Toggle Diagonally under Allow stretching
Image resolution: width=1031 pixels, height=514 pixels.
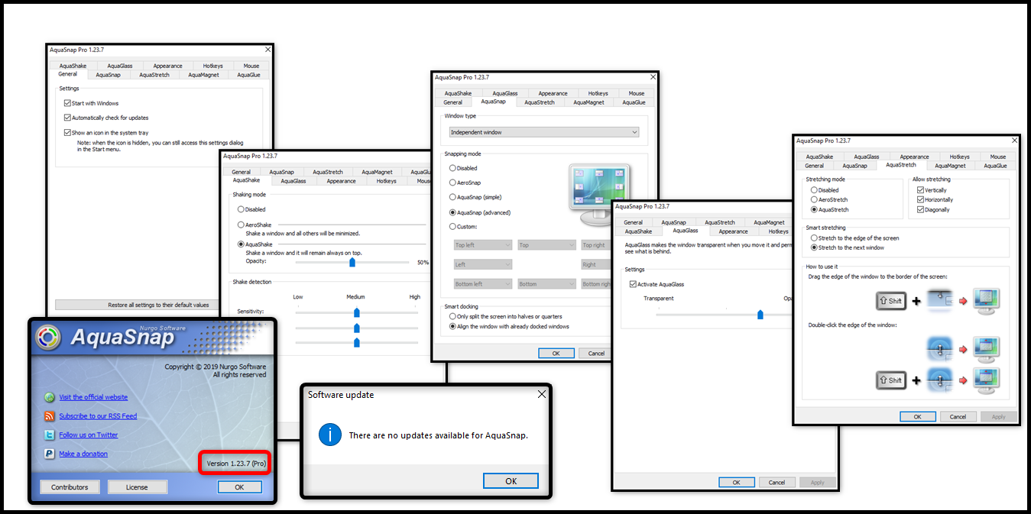click(x=921, y=209)
